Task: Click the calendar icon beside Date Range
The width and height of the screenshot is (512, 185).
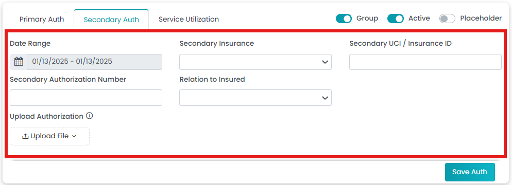Action: [x=19, y=62]
